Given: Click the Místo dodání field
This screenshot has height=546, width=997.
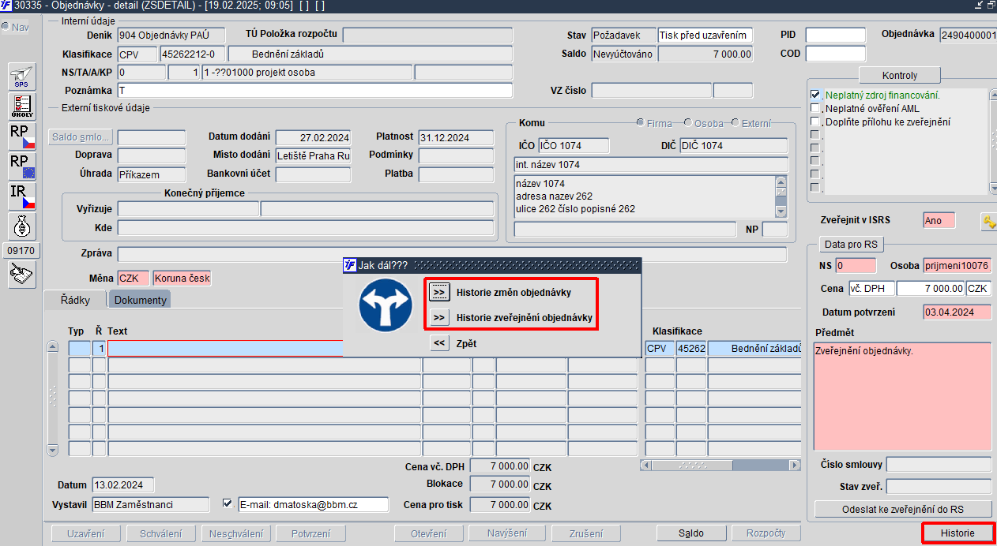Looking at the screenshot, I should click(313, 155).
